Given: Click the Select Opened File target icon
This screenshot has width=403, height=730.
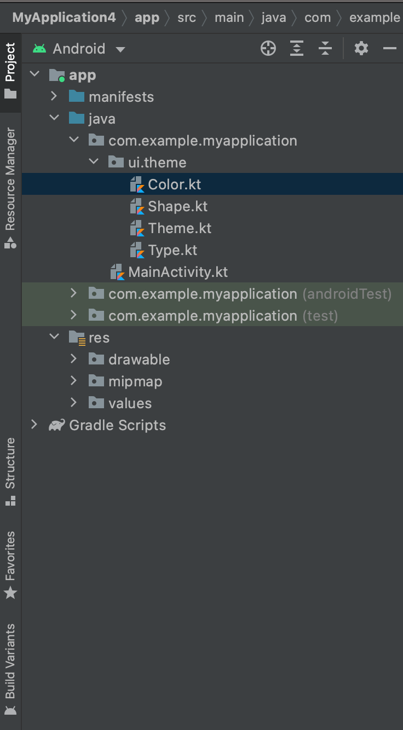Looking at the screenshot, I should [x=268, y=49].
